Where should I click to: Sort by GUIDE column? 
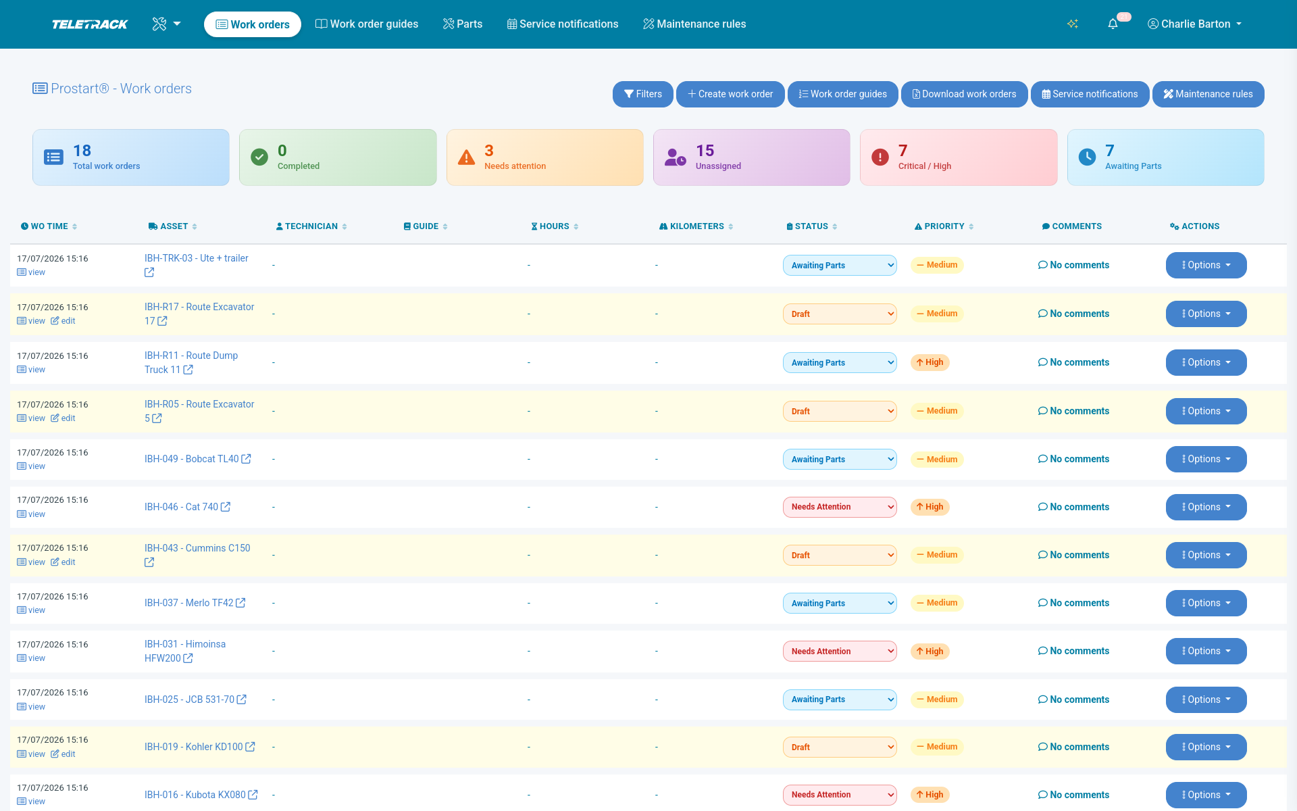pos(426,226)
